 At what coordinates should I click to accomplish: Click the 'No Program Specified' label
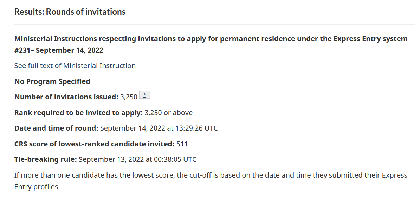tap(52, 81)
